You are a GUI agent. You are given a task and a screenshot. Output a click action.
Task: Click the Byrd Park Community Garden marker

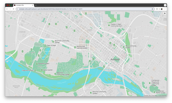tap(53, 41)
